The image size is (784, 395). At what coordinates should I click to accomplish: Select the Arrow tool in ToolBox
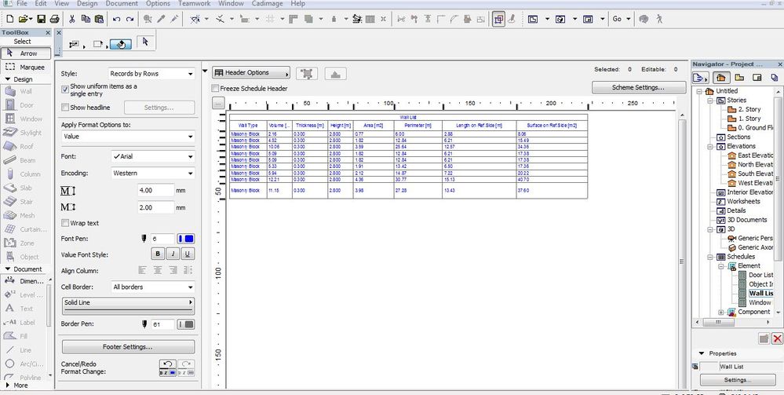click(x=25, y=53)
